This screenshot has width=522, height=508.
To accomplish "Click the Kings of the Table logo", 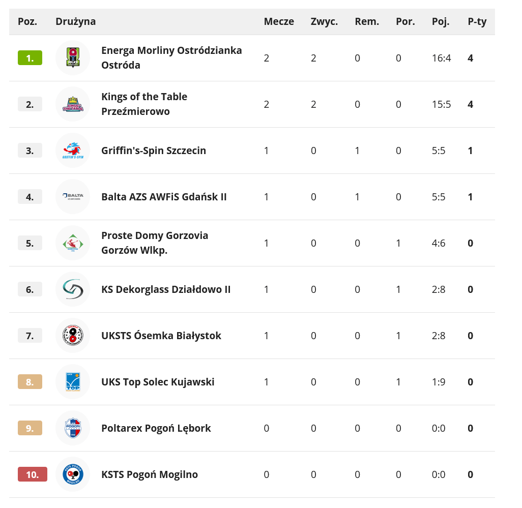I will click(x=73, y=104).
